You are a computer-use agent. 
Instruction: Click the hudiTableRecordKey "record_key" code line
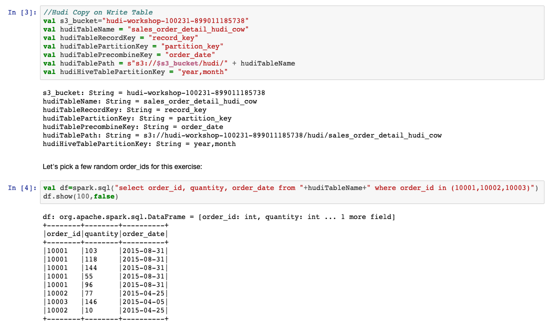tap(121, 38)
